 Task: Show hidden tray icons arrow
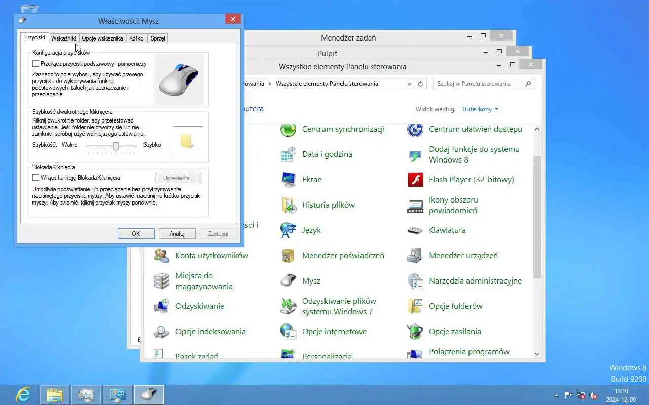click(556, 395)
